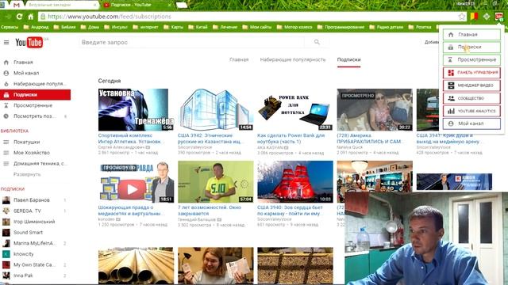Open the Power Bank для ноутбука thumbnail
508x285 pixels.
point(295,110)
